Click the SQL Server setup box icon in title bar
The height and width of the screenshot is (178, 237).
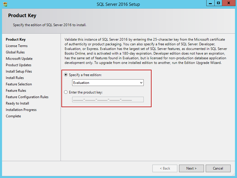(5, 4)
